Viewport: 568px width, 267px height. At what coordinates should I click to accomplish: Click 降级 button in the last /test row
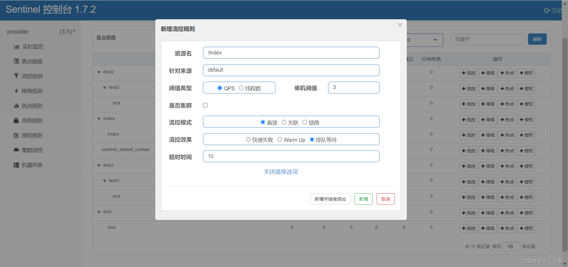[x=488, y=229]
